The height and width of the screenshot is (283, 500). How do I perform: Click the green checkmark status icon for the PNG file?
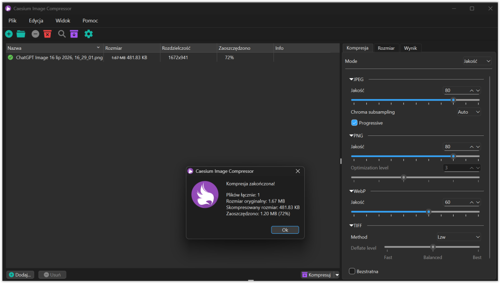pyautogui.click(x=11, y=58)
